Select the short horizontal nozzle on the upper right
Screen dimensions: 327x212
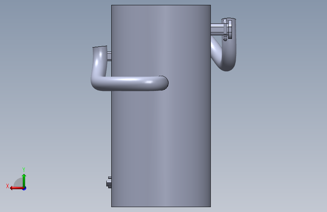pyautogui.click(x=217, y=29)
